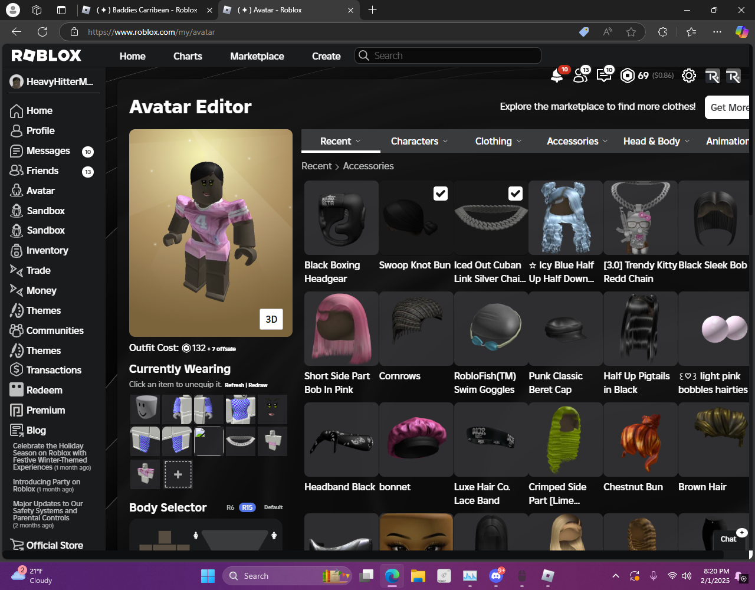Image resolution: width=755 pixels, height=590 pixels.
Task: Select pink bonnet accessory
Action: [x=416, y=440]
